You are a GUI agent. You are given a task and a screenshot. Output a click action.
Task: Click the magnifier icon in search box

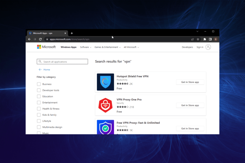tap(40, 62)
